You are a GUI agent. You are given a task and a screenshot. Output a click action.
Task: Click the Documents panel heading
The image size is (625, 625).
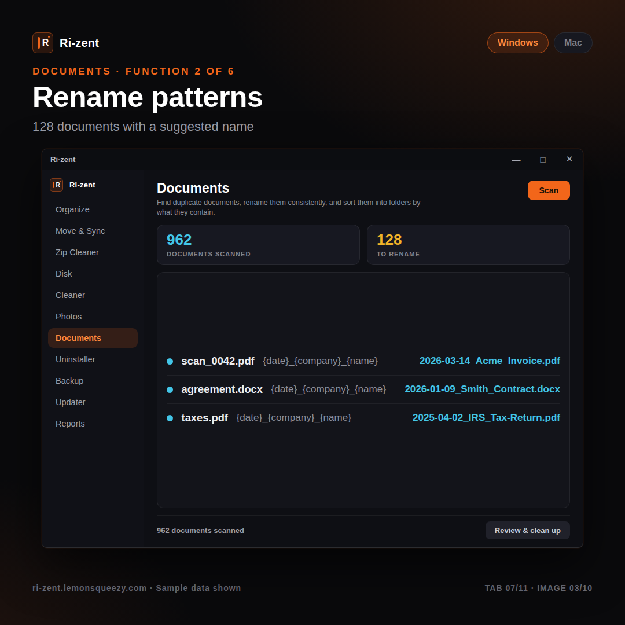coord(193,188)
